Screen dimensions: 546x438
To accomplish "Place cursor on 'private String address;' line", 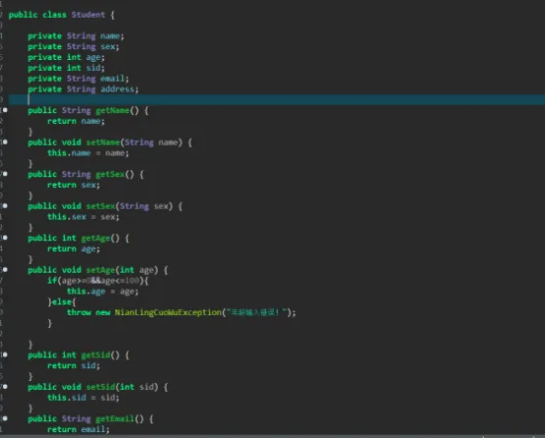I will tap(83, 89).
